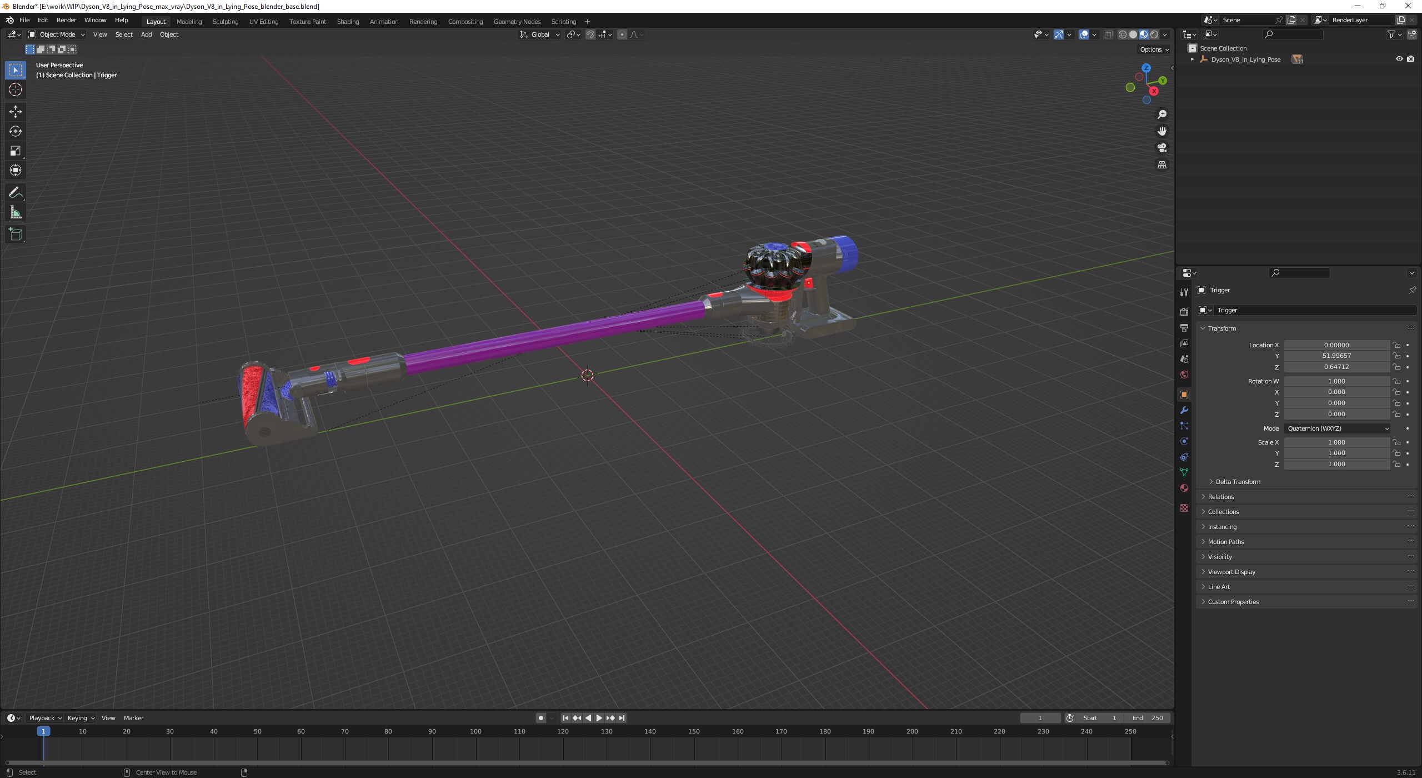Image resolution: width=1422 pixels, height=778 pixels.
Task: Expand Dyson_V8_in_Lying_Pose in outliner
Action: pyautogui.click(x=1192, y=59)
